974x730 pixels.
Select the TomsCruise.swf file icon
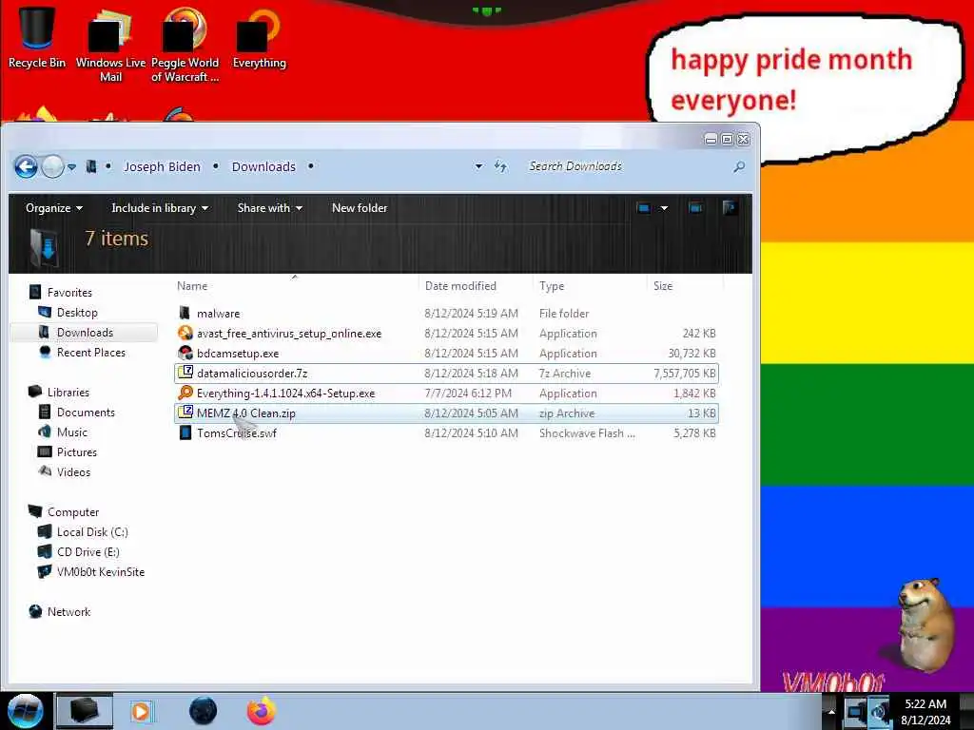point(185,432)
